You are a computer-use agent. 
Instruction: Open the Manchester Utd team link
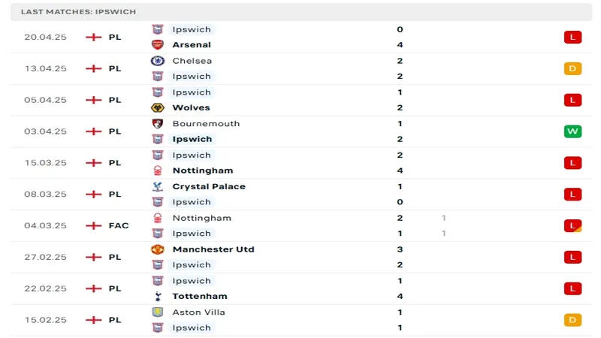coord(213,249)
